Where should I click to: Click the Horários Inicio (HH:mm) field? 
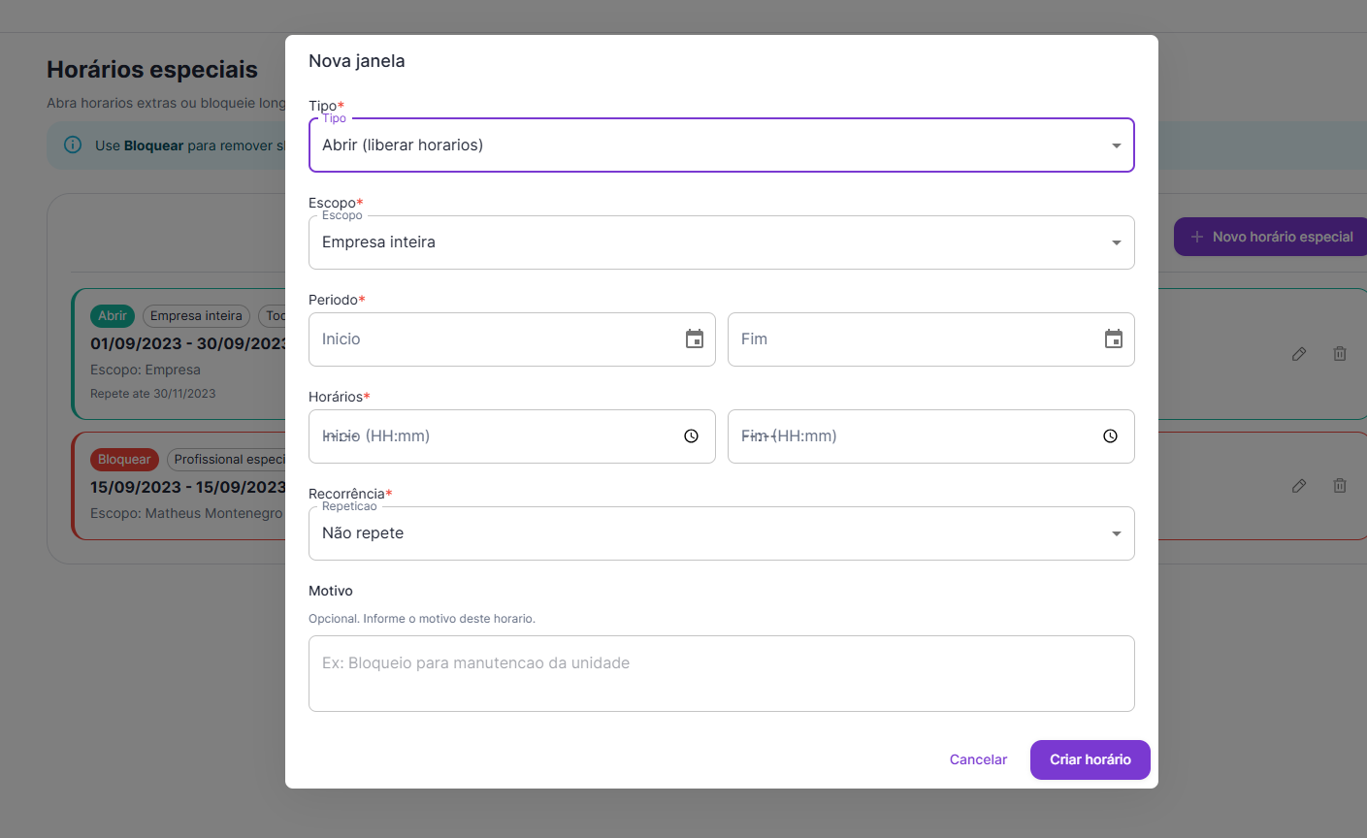coord(512,436)
